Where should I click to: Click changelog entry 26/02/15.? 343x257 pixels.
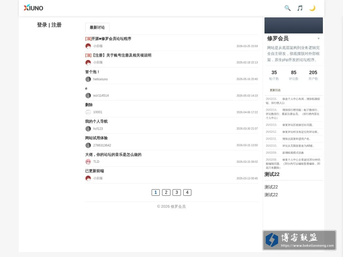point(294,101)
